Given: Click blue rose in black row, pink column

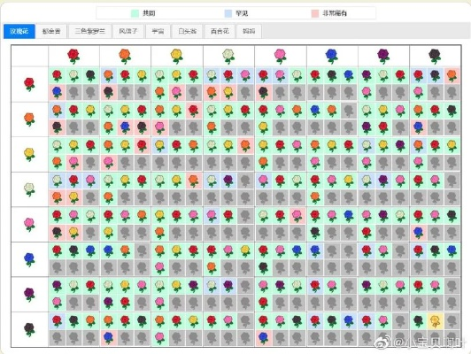Looking at the screenshot, I should [263, 338].
